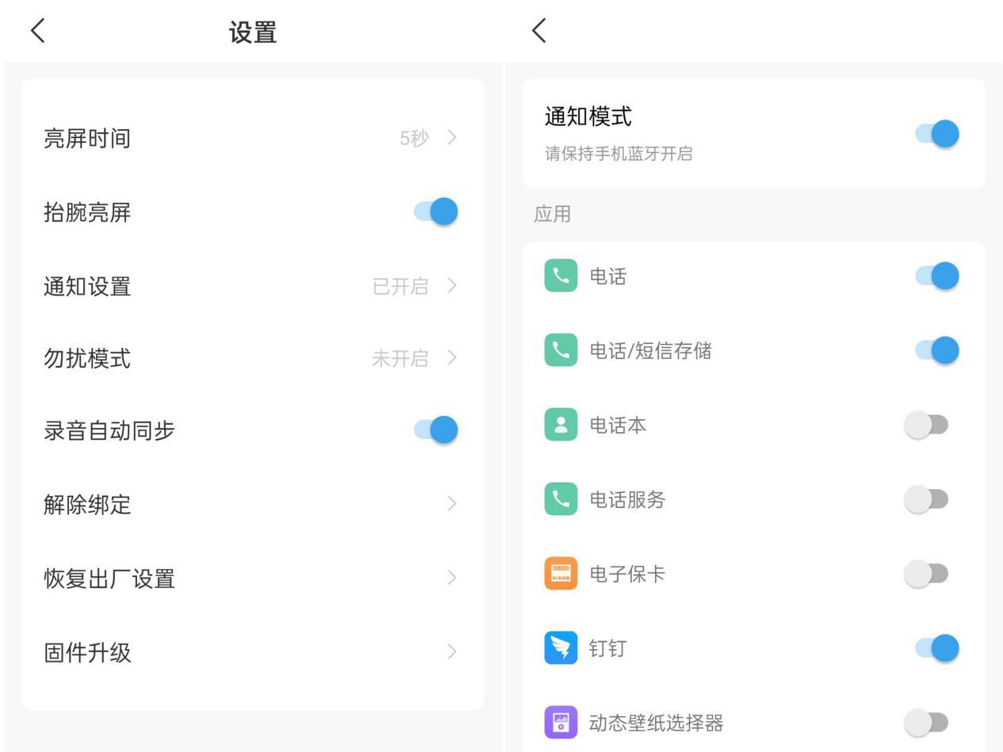This screenshot has width=1003, height=752.
Task: Click the back arrow on the 设置 page
Action: pos(36,30)
